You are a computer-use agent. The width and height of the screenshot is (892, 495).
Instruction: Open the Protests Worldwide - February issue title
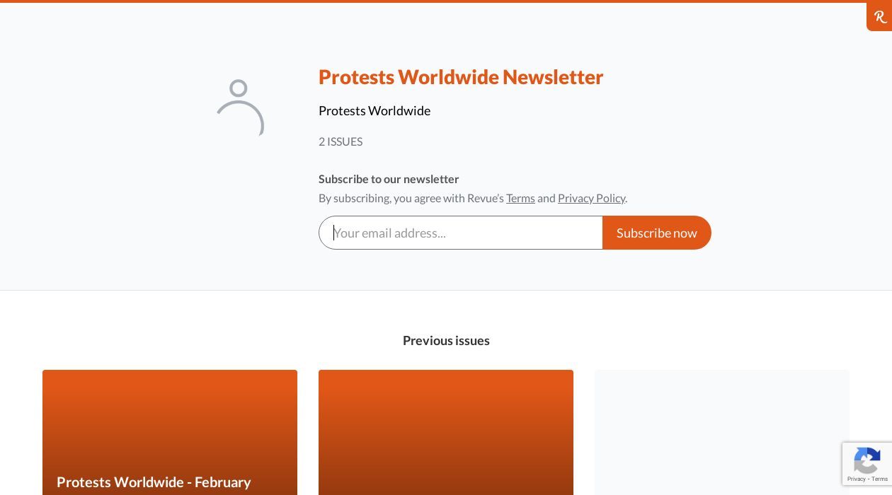(x=154, y=482)
